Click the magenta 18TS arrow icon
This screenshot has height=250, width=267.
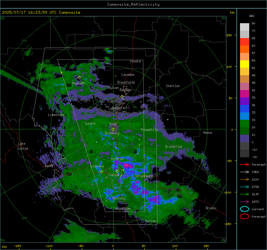click(244, 202)
